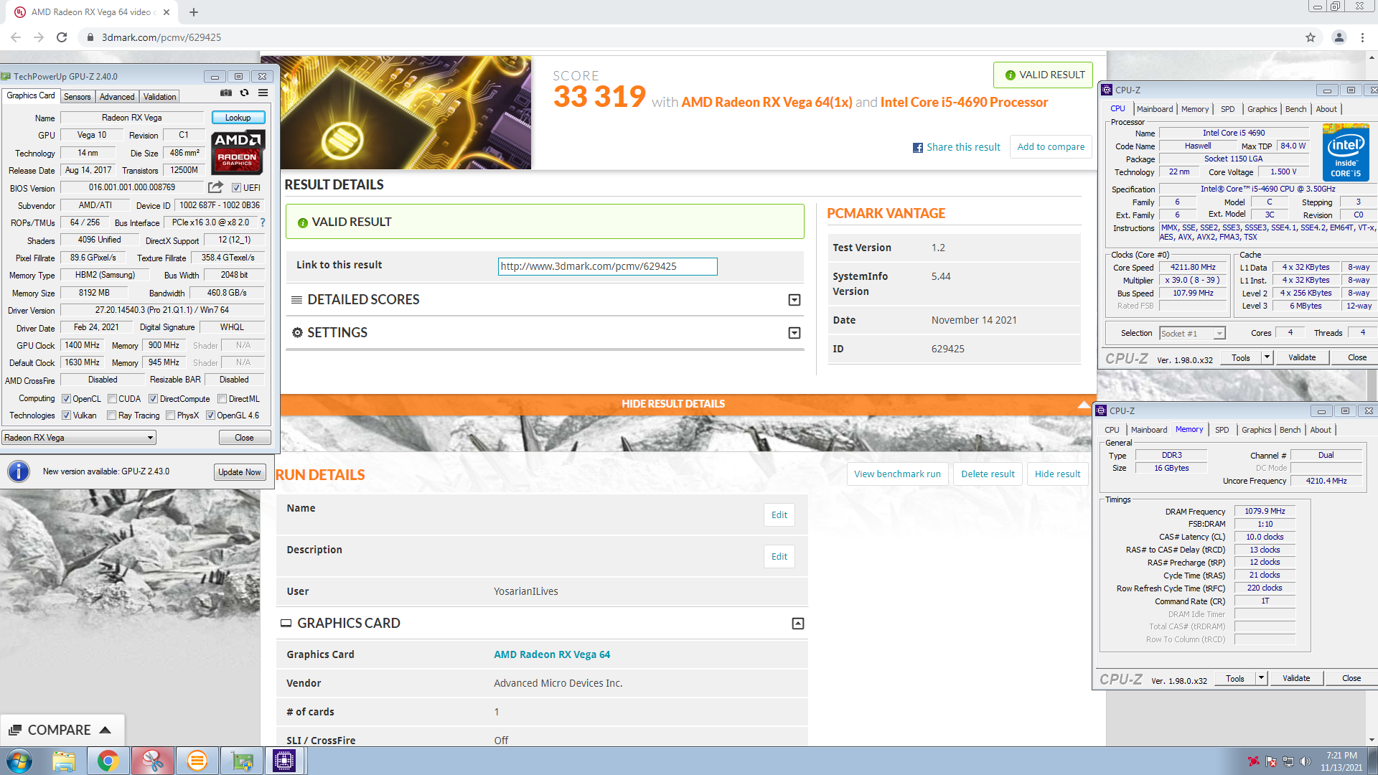Screen dimensions: 1378x775
Task: Bookmark this page with star icon
Action: pos(1311,37)
